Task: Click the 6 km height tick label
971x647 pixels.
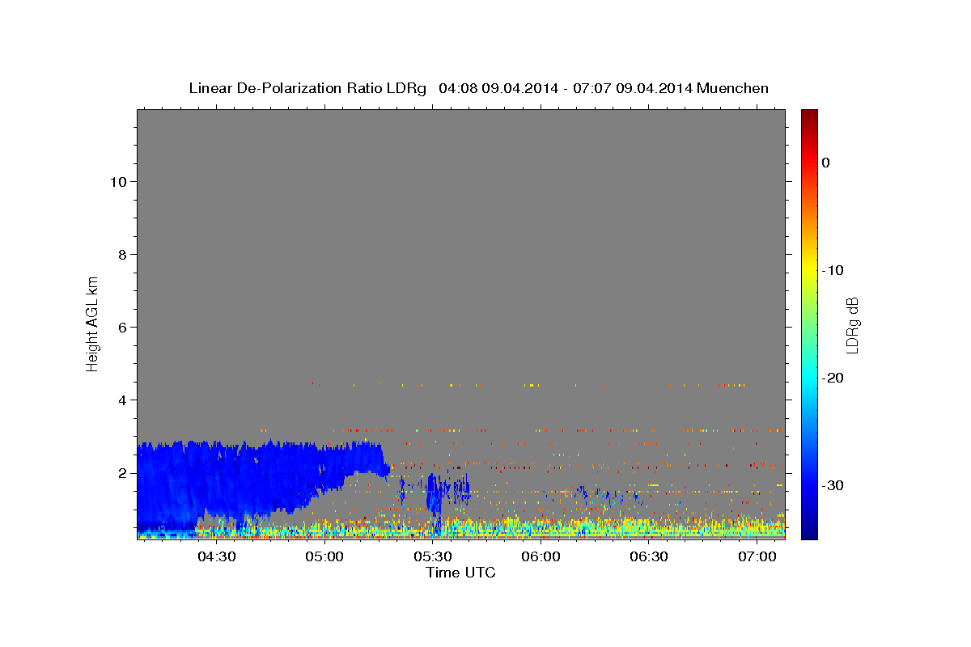Action: (122, 327)
